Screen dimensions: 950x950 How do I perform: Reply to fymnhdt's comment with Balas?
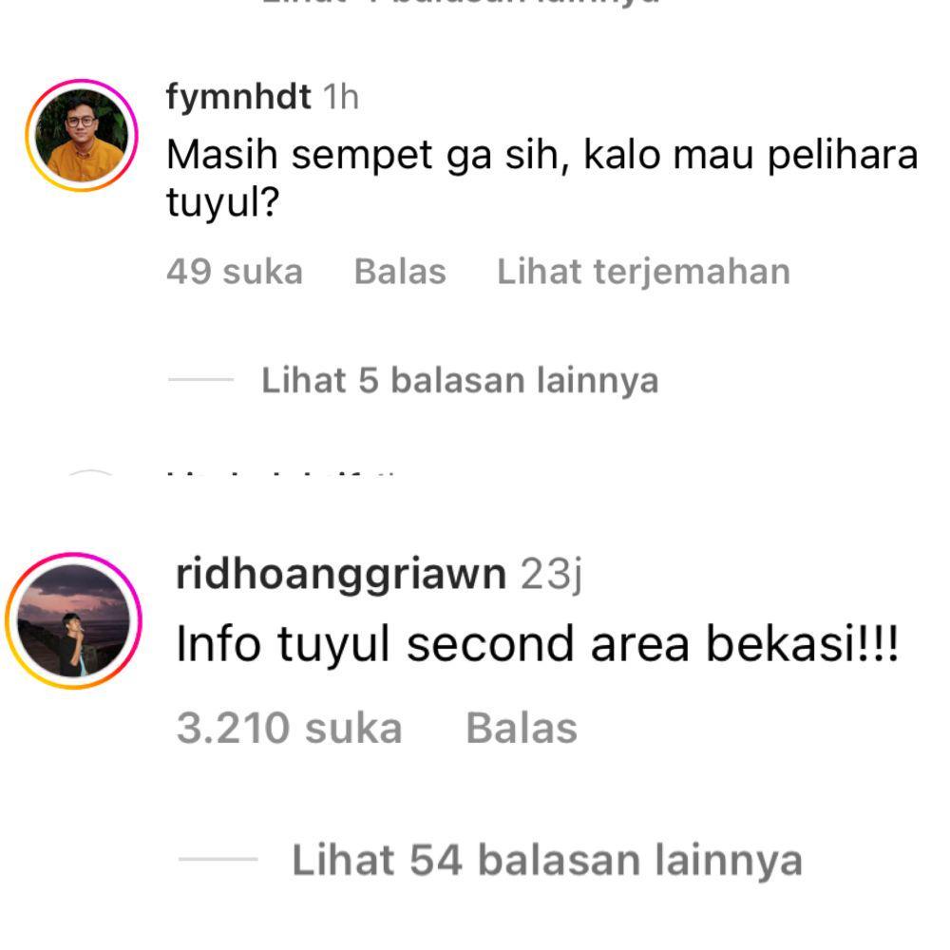[400, 272]
